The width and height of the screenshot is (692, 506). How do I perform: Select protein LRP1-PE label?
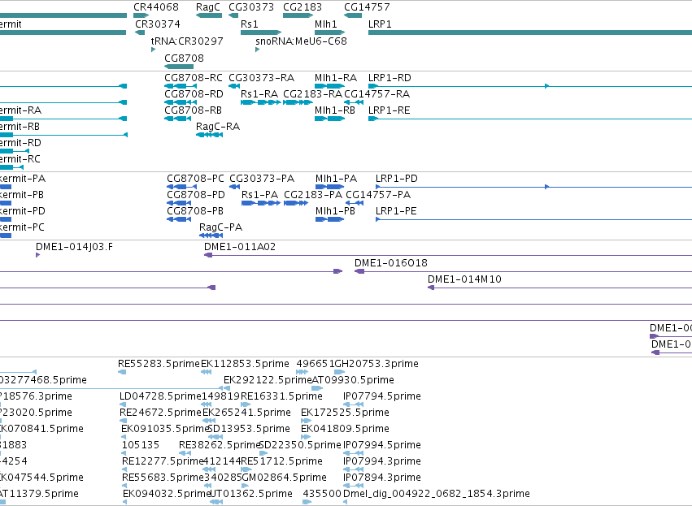(396, 211)
